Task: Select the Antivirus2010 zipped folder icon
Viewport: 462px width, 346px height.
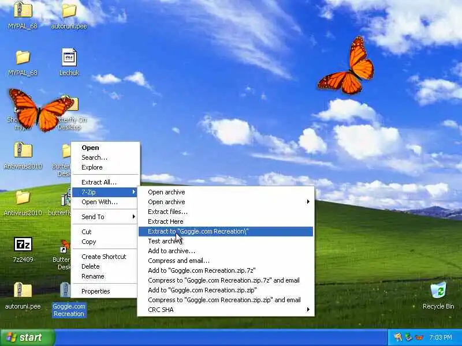Action: (x=23, y=150)
